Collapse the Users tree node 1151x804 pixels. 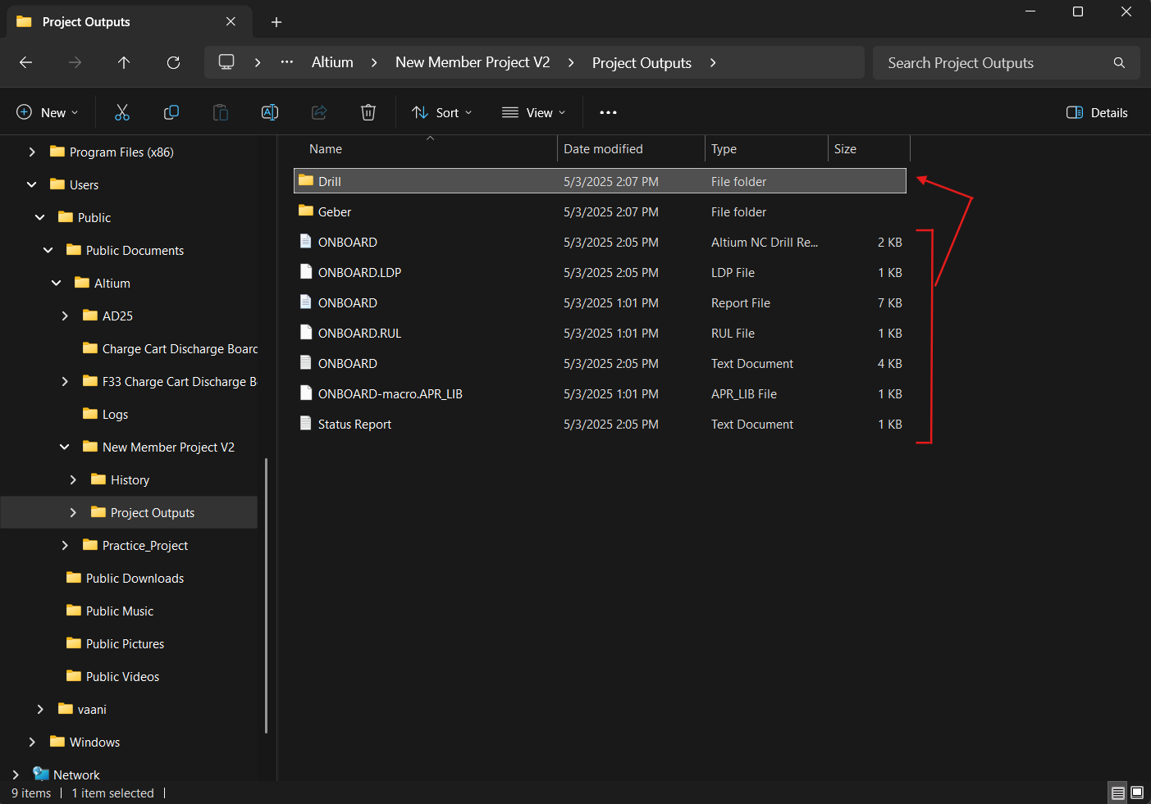(x=32, y=184)
